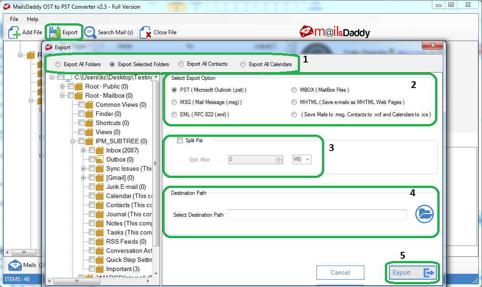The height and width of the screenshot is (287, 482).
Task: Click the Select Destination Path text field
Action: coord(317,215)
